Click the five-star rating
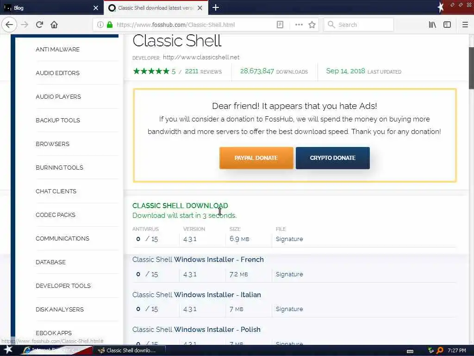This screenshot has height=356, width=474. [x=151, y=71]
